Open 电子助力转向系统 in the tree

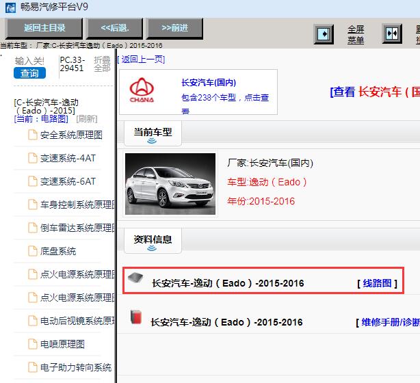point(76,368)
